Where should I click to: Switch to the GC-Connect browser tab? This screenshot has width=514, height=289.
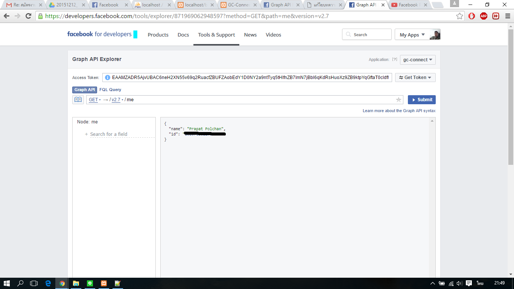click(x=239, y=5)
